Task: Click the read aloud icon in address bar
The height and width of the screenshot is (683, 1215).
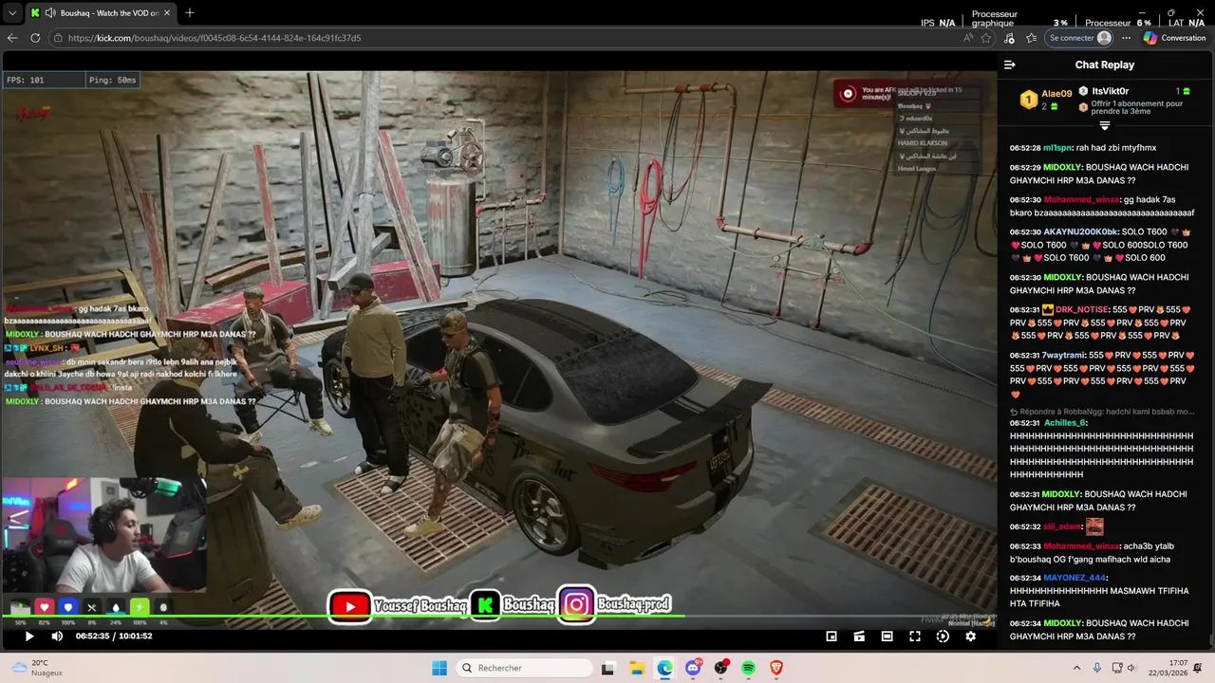Action: pos(968,38)
